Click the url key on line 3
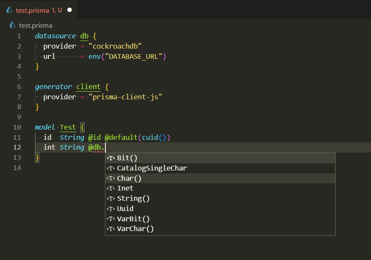 coord(49,56)
